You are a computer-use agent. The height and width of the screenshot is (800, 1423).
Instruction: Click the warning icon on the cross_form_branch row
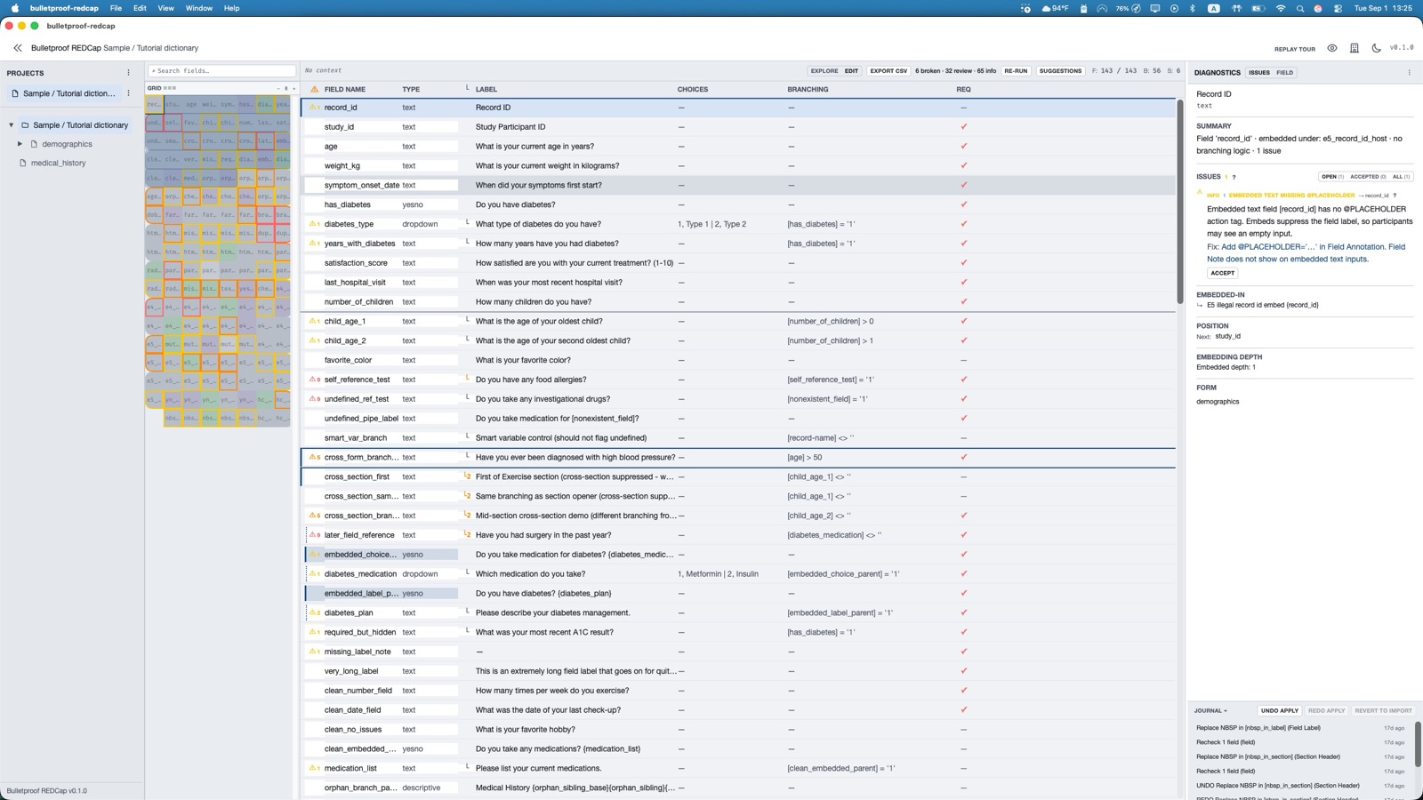coord(313,457)
